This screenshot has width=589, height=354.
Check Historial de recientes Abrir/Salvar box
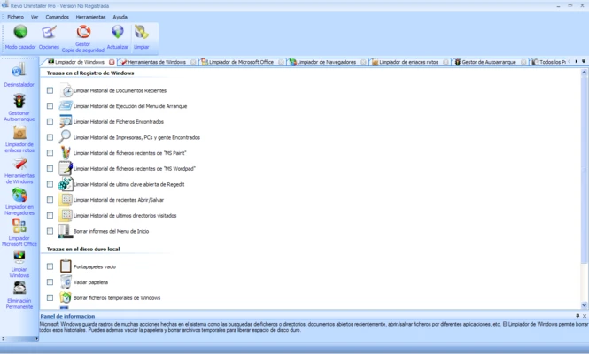(x=50, y=200)
